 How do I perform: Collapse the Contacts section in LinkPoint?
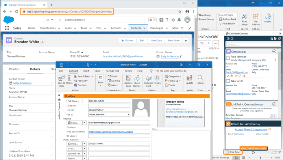[274, 51]
